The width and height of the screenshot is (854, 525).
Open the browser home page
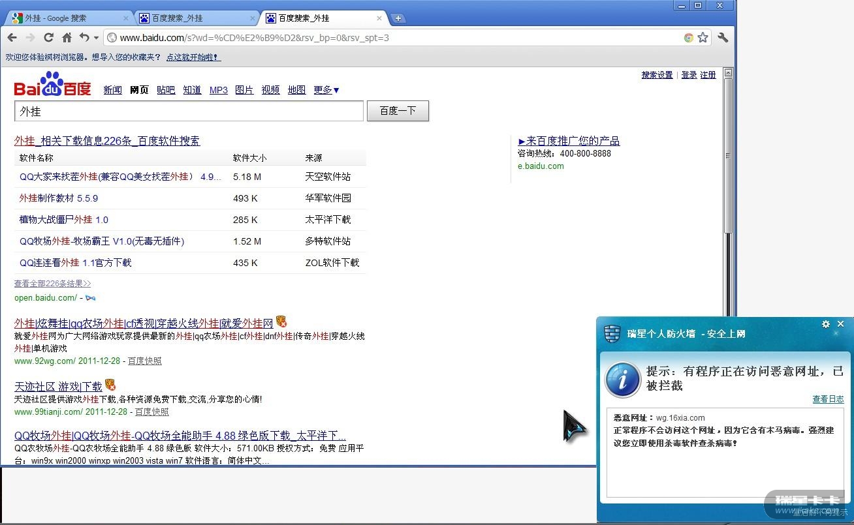[x=67, y=38]
